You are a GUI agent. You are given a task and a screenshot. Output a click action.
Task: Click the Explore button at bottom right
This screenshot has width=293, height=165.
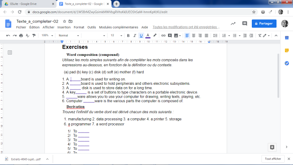tap(272, 147)
